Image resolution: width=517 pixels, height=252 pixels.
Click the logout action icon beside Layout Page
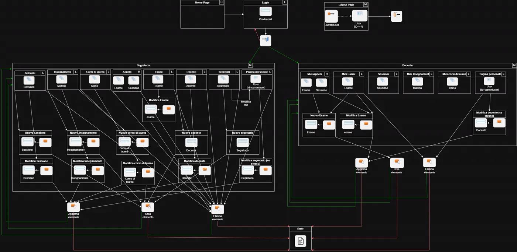click(x=396, y=16)
